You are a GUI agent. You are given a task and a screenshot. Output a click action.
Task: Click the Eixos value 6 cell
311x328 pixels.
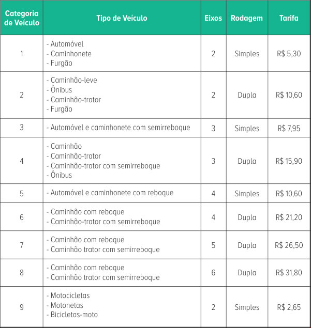[213, 273]
